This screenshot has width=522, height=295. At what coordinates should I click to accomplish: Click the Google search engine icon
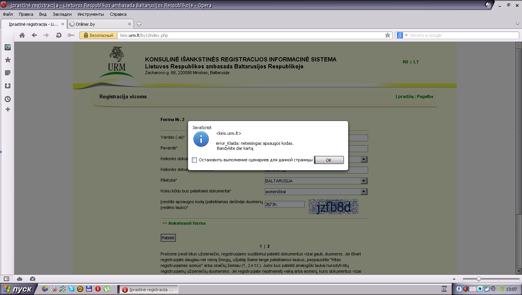click(400, 35)
